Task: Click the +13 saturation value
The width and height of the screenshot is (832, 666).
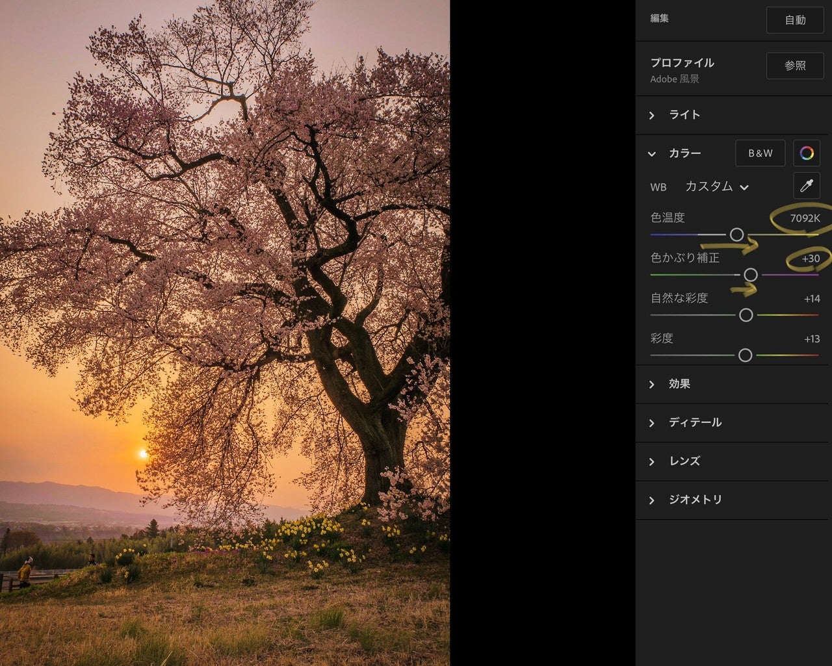Action: point(812,339)
